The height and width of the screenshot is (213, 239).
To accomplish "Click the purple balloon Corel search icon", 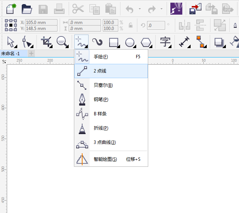I will tap(176, 9).
